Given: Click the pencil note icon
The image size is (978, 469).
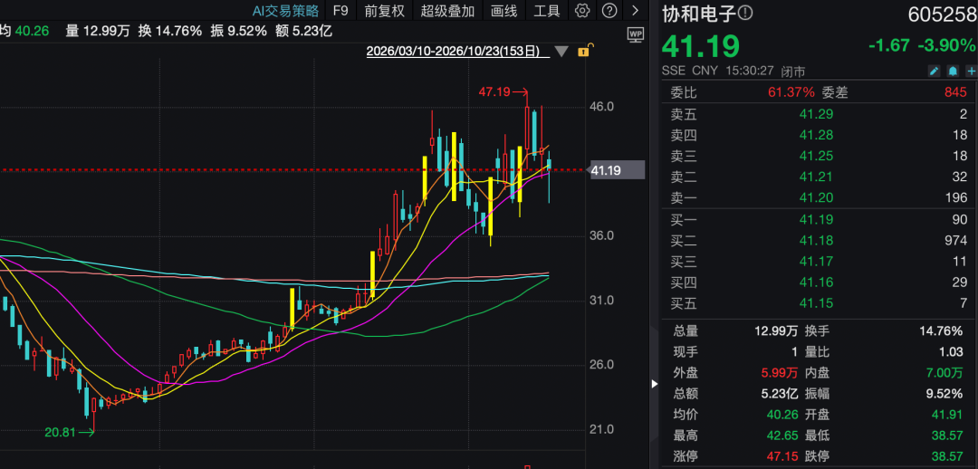Looking at the screenshot, I should tap(934, 71).
